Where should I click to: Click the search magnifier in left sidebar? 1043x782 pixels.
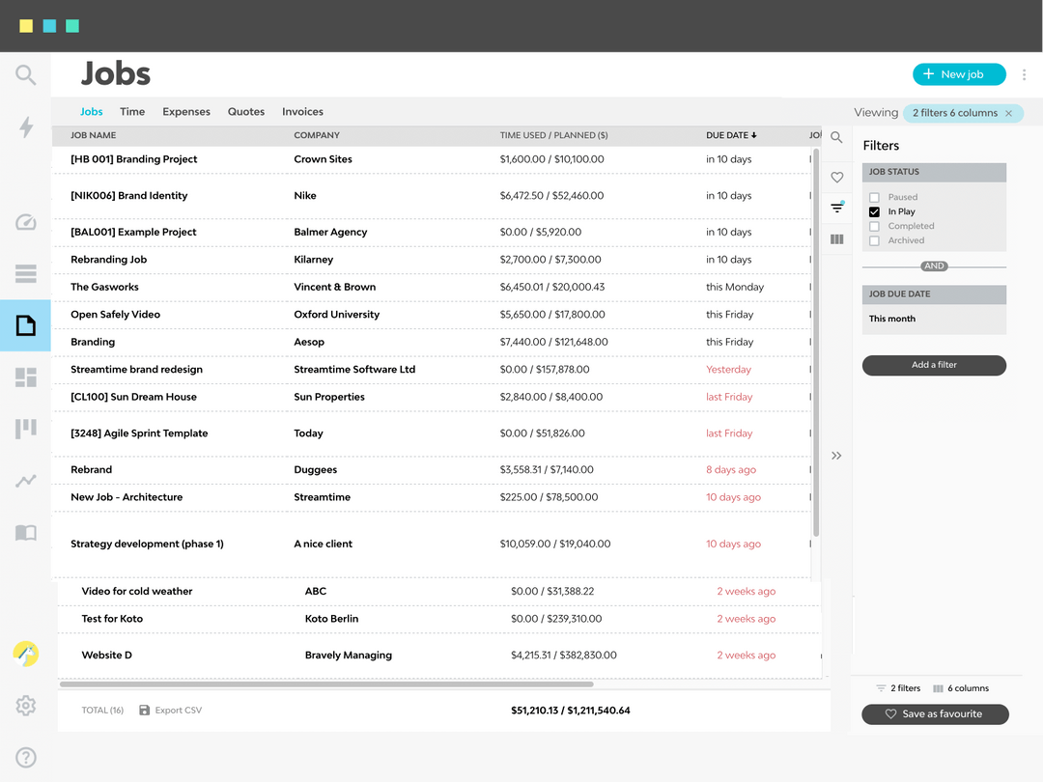click(26, 74)
